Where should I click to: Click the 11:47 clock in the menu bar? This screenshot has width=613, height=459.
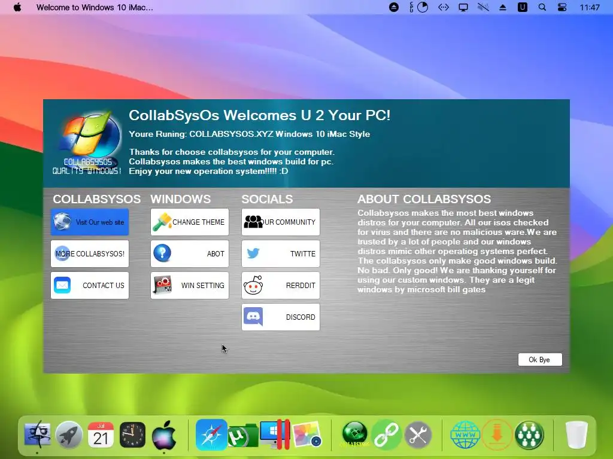[x=590, y=7]
